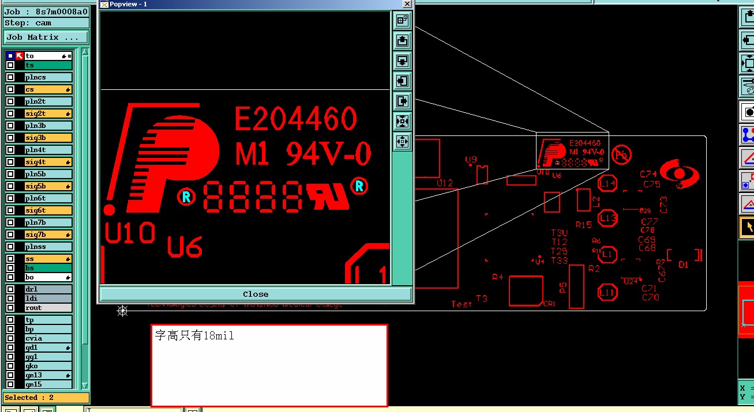This screenshot has width=754, height=412.
Task: Toggle the checkbox for layer rout
Action: click(x=10, y=308)
